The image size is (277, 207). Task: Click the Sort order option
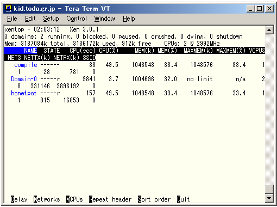point(154,199)
